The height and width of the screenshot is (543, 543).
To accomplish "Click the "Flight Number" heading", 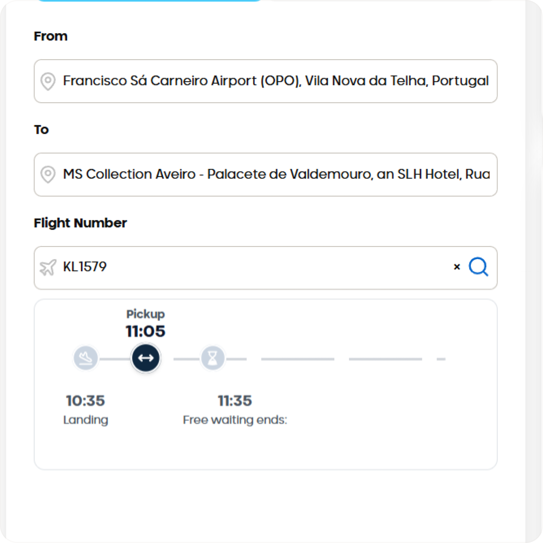I will (x=80, y=223).
